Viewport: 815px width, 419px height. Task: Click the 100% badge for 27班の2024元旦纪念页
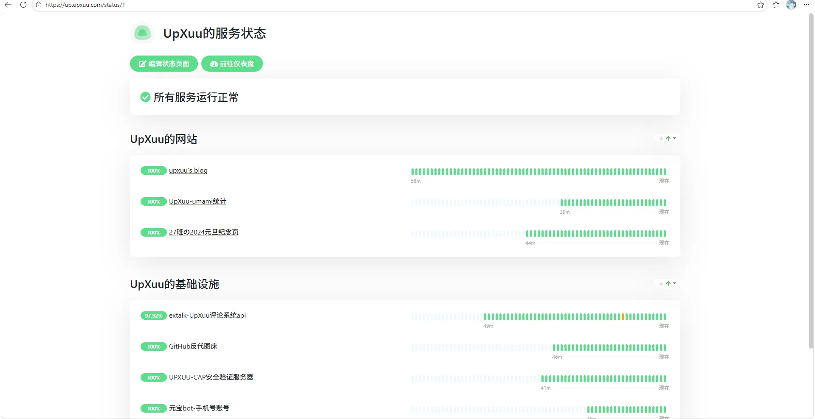coord(154,232)
